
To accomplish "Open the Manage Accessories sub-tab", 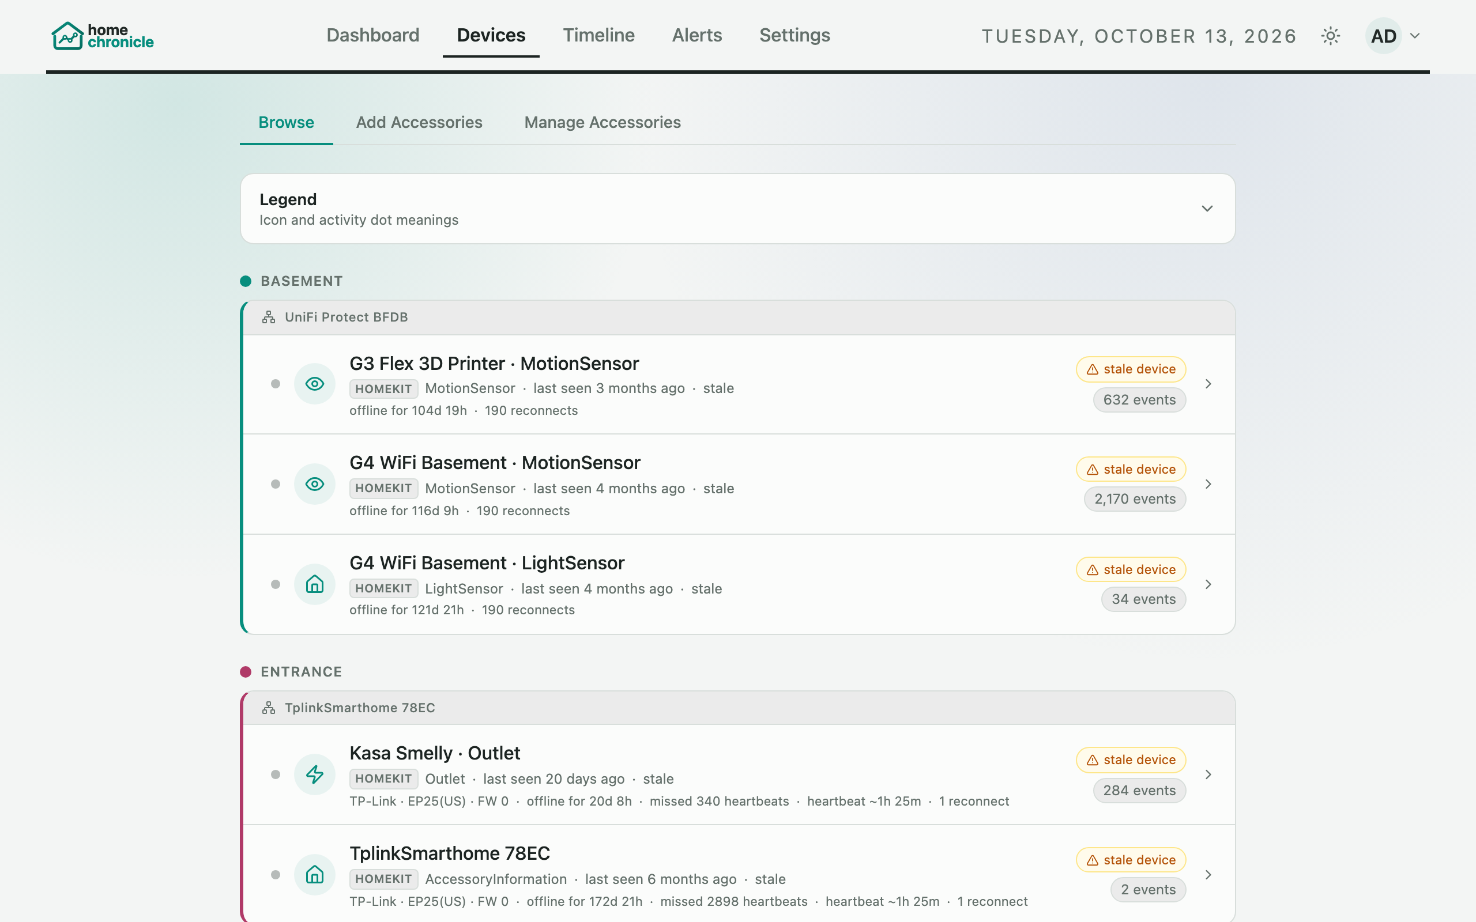I will (x=603, y=123).
